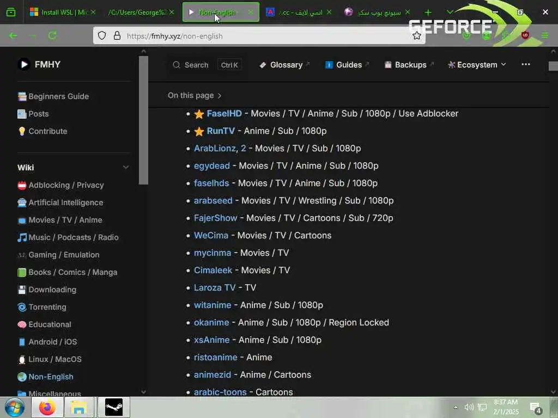The height and width of the screenshot is (418, 558).
Task: Open the FajerShow link
Action: click(x=216, y=218)
